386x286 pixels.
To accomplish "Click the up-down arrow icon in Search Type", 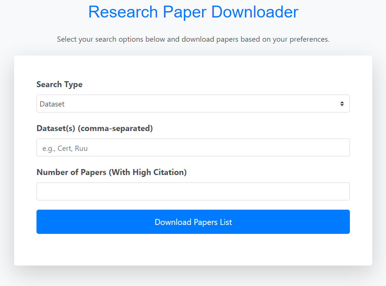I will [x=342, y=104].
